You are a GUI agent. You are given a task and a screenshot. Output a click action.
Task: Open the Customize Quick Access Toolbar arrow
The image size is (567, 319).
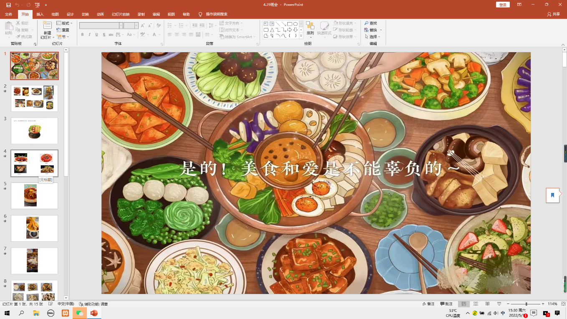tap(46, 5)
